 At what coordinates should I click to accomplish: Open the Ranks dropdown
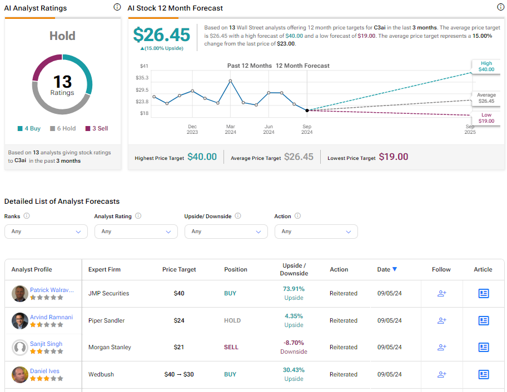point(46,232)
